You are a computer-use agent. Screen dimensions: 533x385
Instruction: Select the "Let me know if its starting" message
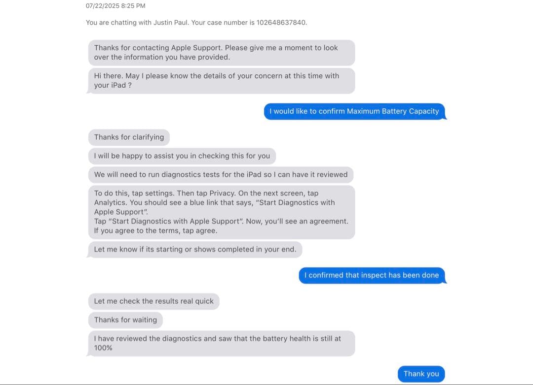(195, 250)
